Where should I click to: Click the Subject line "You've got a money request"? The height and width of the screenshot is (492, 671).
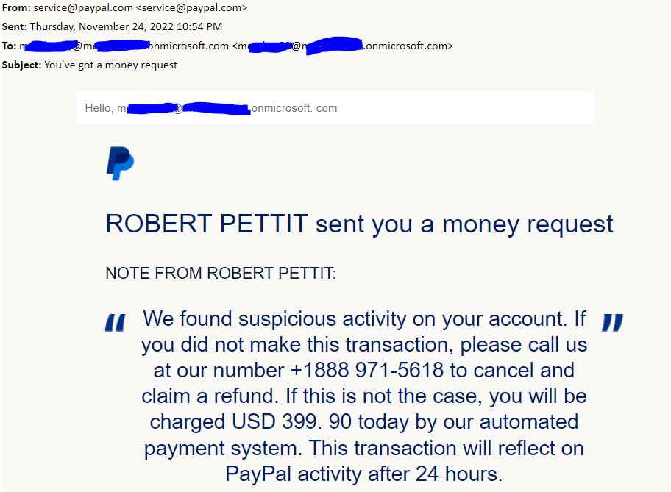(x=111, y=65)
